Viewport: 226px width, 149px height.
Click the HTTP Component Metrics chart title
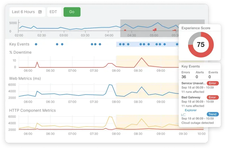click(32, 110)
